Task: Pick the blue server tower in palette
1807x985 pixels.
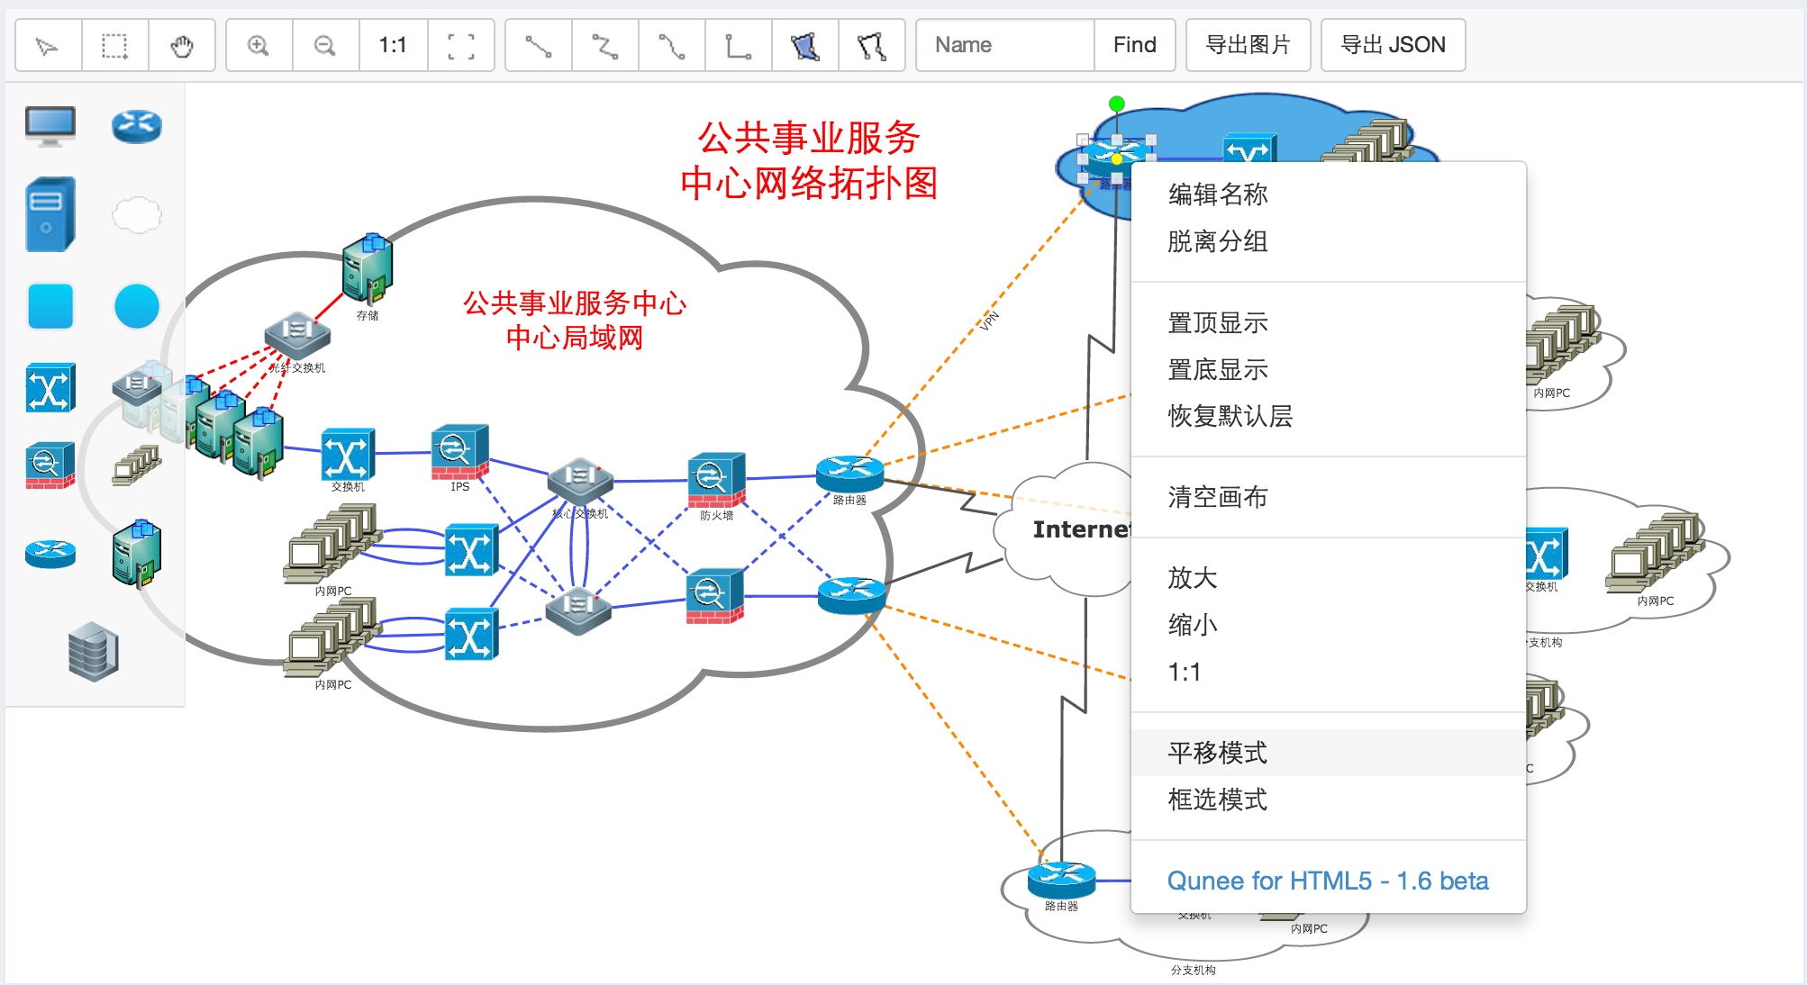Action: pyautogui.click(x=50, y=214)
